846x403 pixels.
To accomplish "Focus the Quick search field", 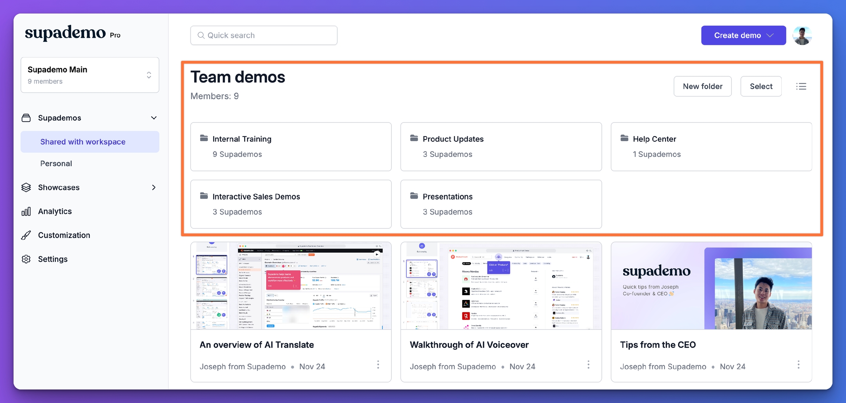I will pyautogui.click(x=264, y=36).
